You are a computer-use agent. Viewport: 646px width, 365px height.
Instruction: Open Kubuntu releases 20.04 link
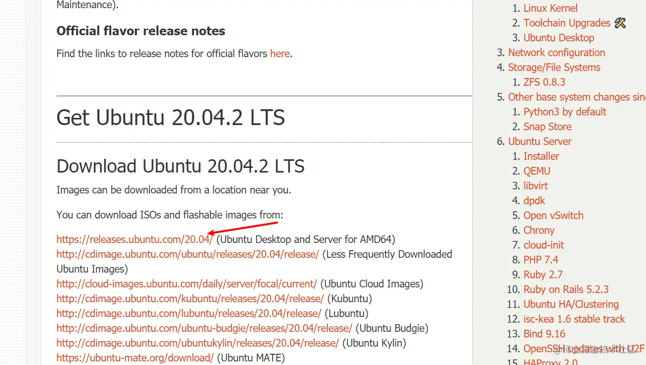[x=190, y=299]
